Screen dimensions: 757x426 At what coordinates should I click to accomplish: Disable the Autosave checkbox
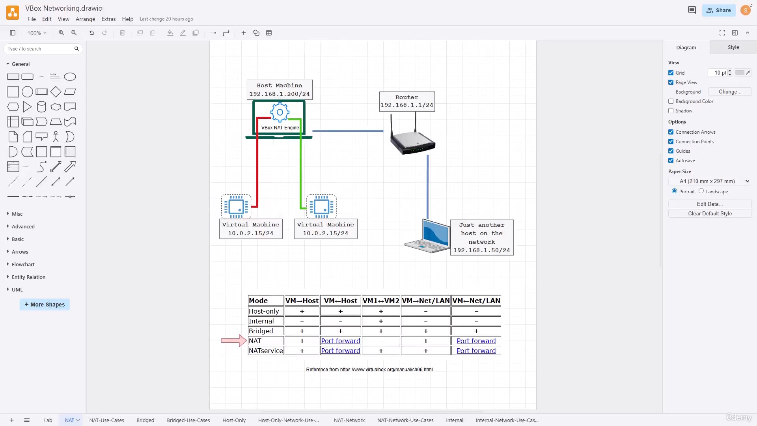(x=671, y=161)
